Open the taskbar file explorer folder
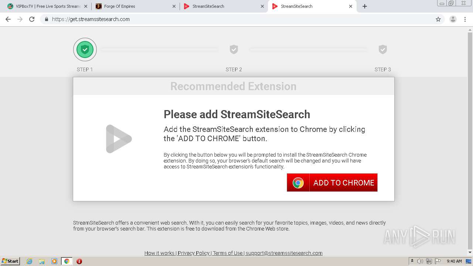Screen dimensions: 473x266 tap(42, 261)
